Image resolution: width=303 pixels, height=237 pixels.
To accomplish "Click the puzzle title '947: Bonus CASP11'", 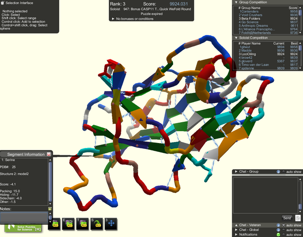I will pyautogui.click(x=141, y=9).
